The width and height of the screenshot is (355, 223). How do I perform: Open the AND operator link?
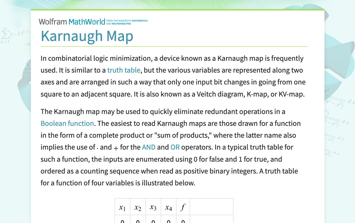click(x=148, y=147)
